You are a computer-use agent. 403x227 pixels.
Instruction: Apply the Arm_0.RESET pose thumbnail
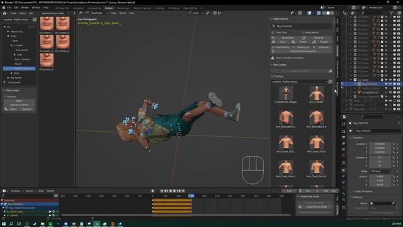(x=317, y=93)
